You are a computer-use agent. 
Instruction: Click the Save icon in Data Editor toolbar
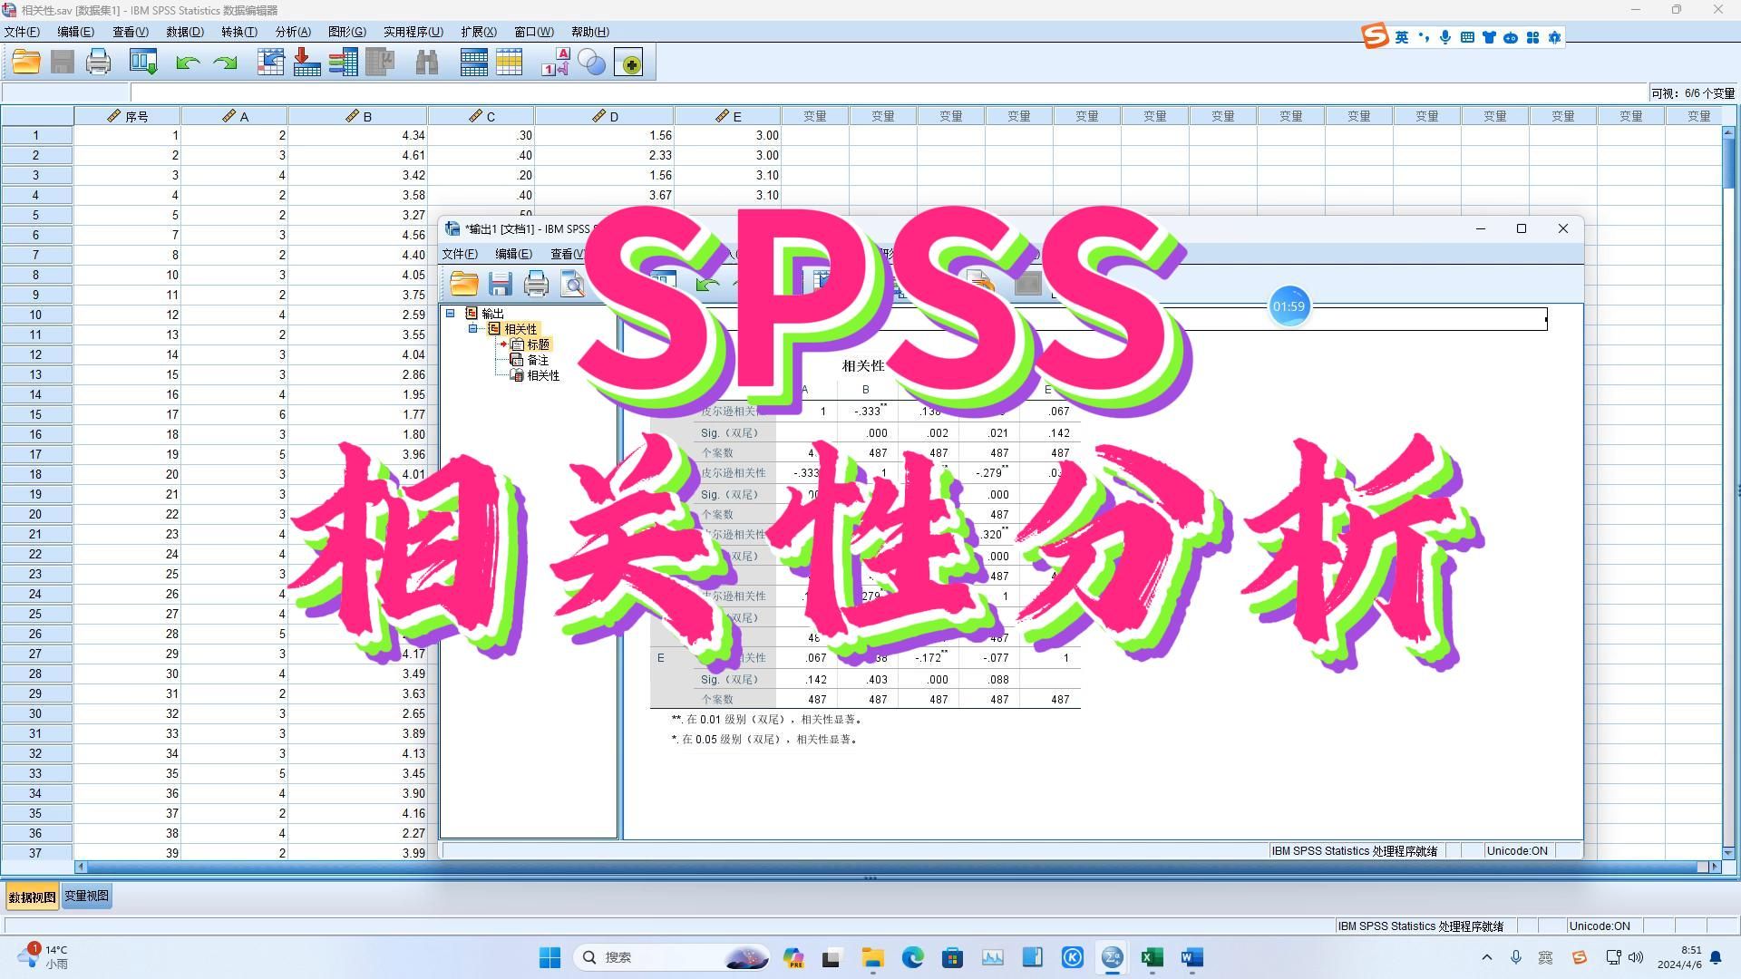pos(63,63)
